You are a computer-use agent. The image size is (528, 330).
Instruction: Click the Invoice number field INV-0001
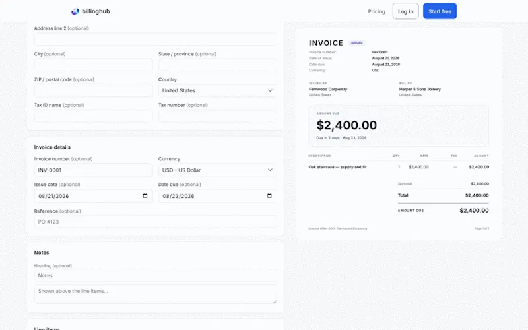[x=93, y=170]
